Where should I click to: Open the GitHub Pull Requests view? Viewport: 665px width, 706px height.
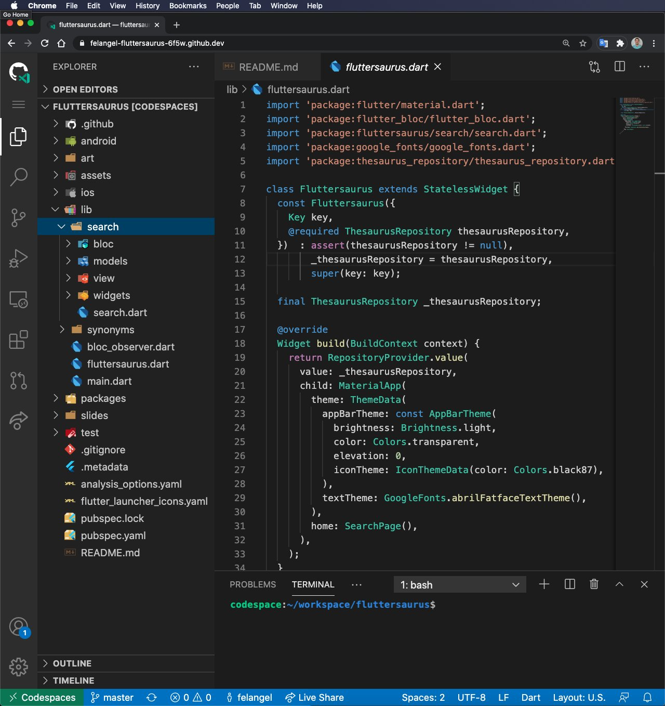(19, 381)
